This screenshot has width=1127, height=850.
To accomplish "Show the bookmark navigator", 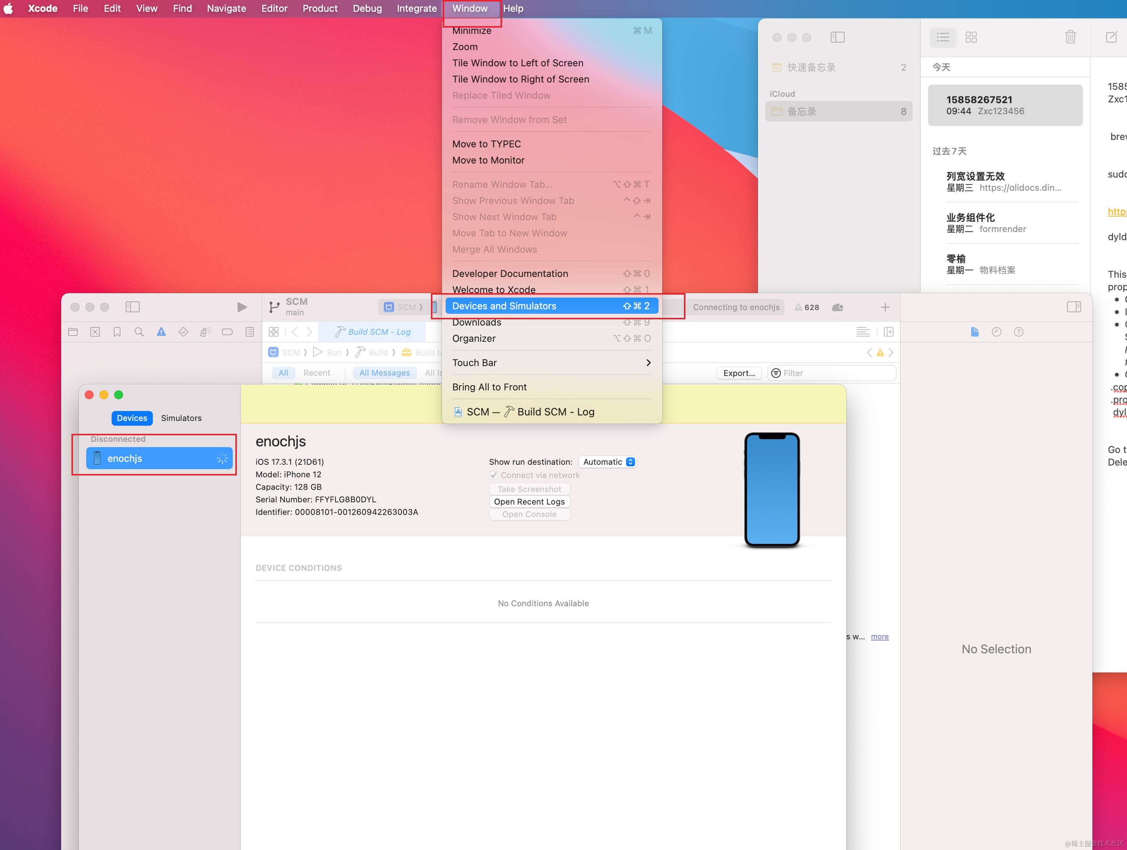I will (117, 332).
